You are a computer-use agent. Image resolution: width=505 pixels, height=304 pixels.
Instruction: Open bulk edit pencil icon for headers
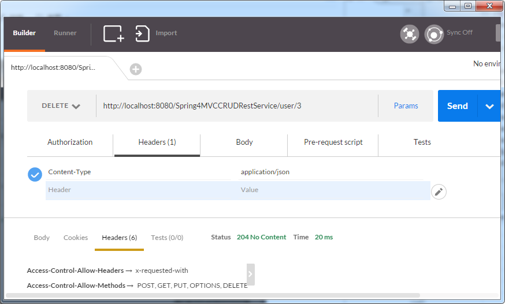click(x=439, y=192)
